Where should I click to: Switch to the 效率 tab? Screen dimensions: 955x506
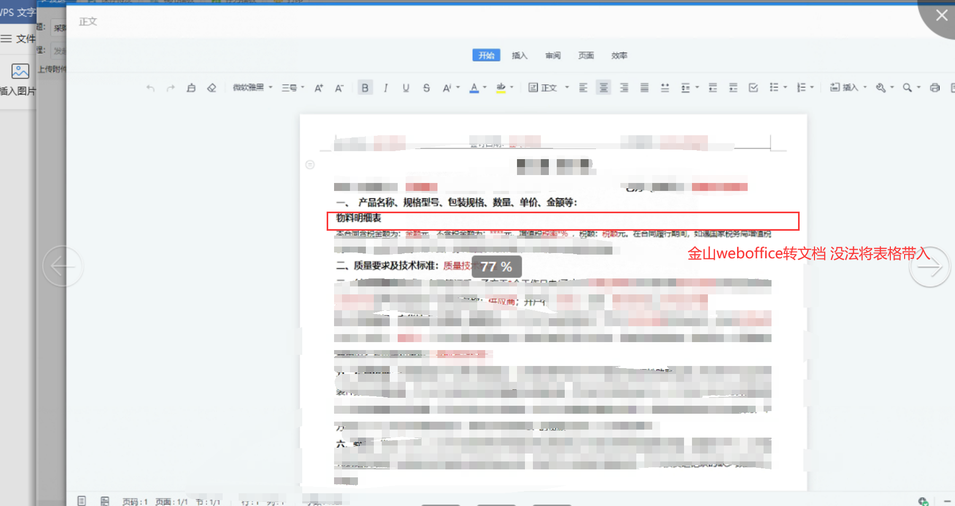pyautogui.click(x=619, y=56)
